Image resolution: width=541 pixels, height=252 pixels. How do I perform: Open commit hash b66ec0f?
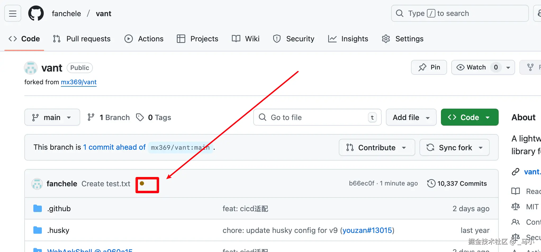(x=362, y=183)
